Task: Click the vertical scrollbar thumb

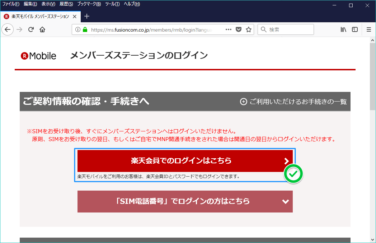Action: [372, 76]
